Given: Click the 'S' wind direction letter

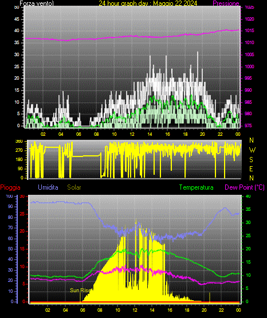Looking at the screenshot, I should 251,160.
